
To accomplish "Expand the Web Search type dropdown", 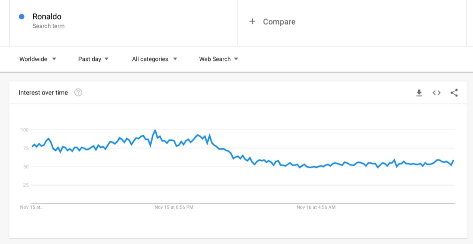I will pyautogui.click(x=219, y=59).
